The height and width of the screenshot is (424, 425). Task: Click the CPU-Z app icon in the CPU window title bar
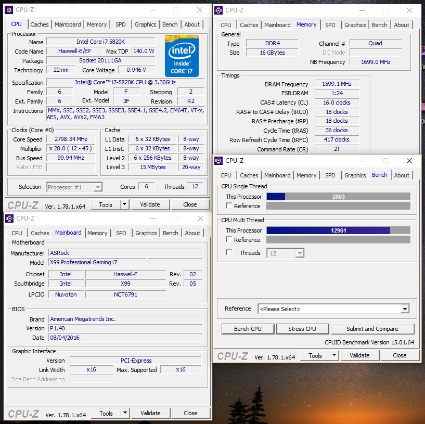click(x=9, y=10)
